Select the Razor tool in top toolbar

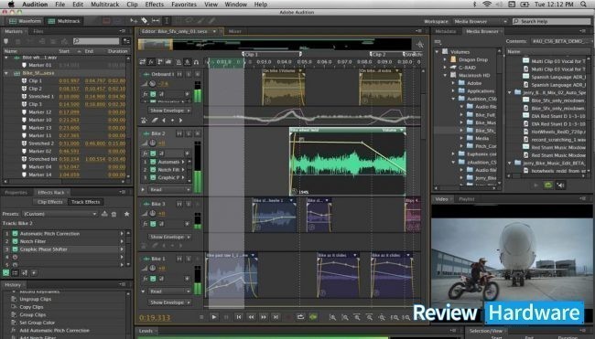(145, 21)
